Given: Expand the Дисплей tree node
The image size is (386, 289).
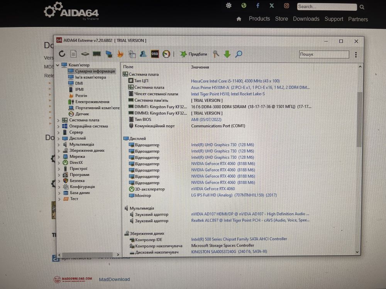Looking at the screenshot, I should click(x=58, y=139).
